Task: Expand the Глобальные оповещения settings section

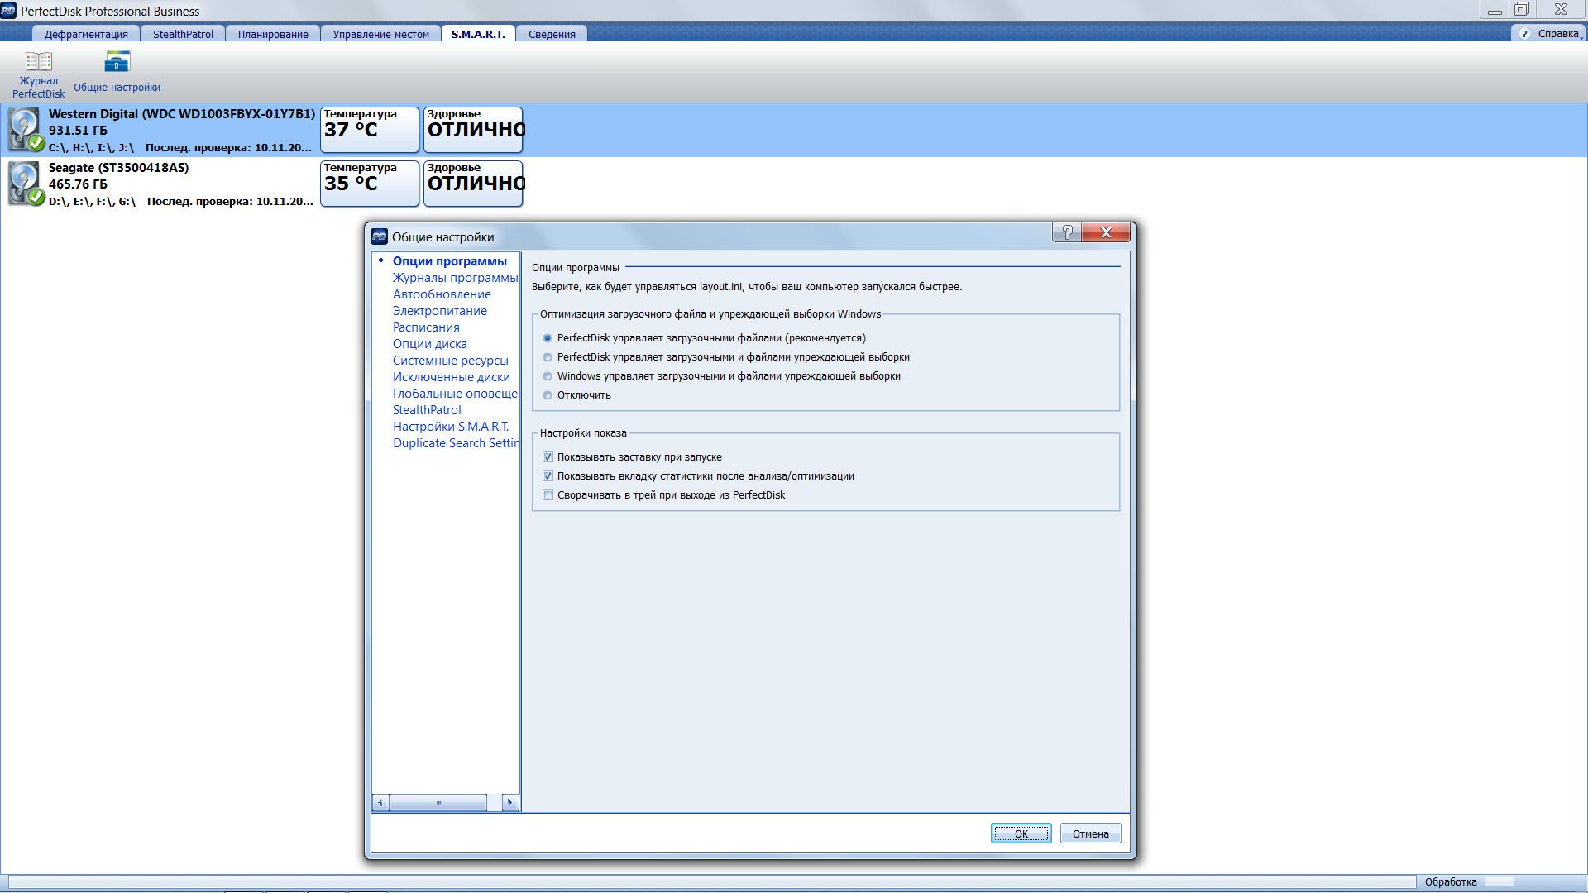Action: point(455,393)
